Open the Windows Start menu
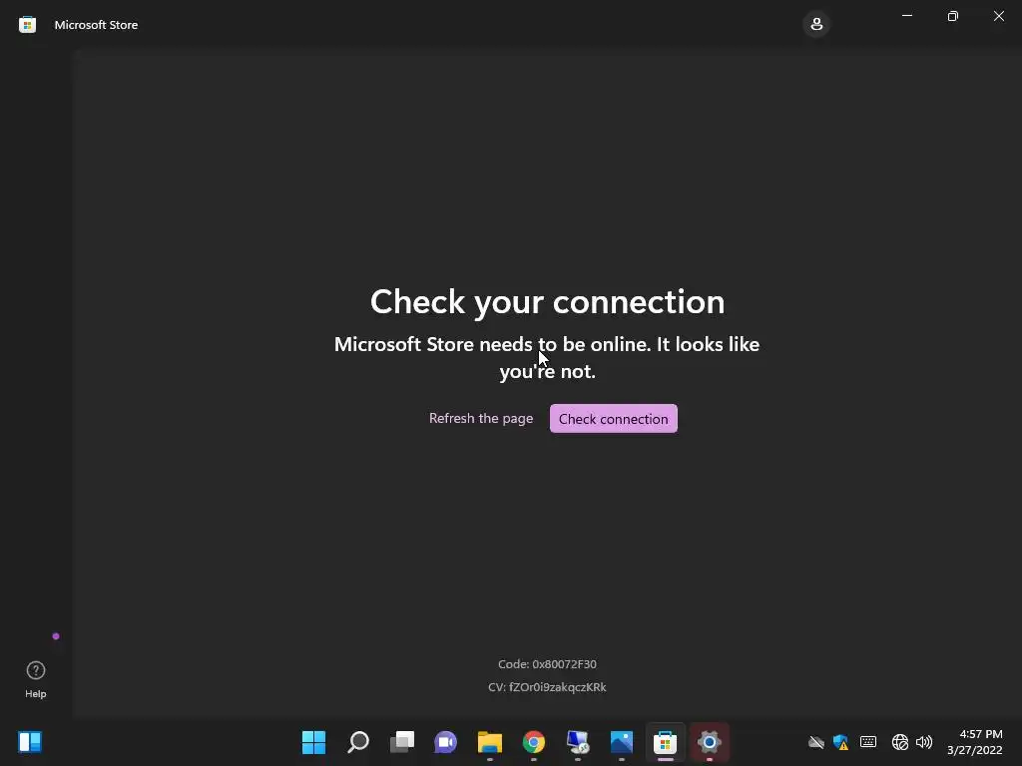 (313, 741)
